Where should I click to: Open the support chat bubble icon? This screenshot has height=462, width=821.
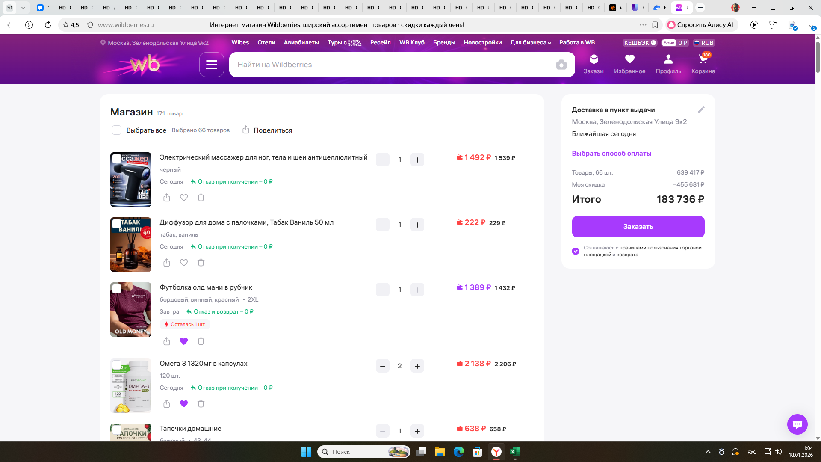[x=797, y=424]
